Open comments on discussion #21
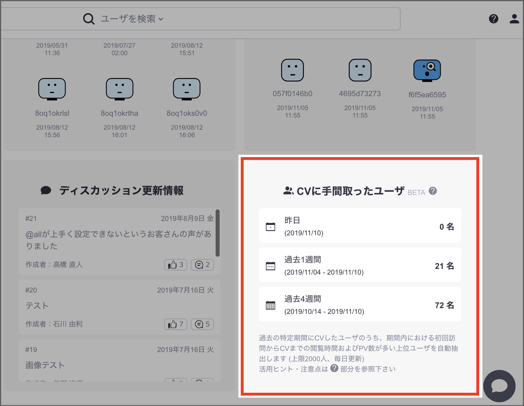The image size is (524, 406). click(202, 265)
